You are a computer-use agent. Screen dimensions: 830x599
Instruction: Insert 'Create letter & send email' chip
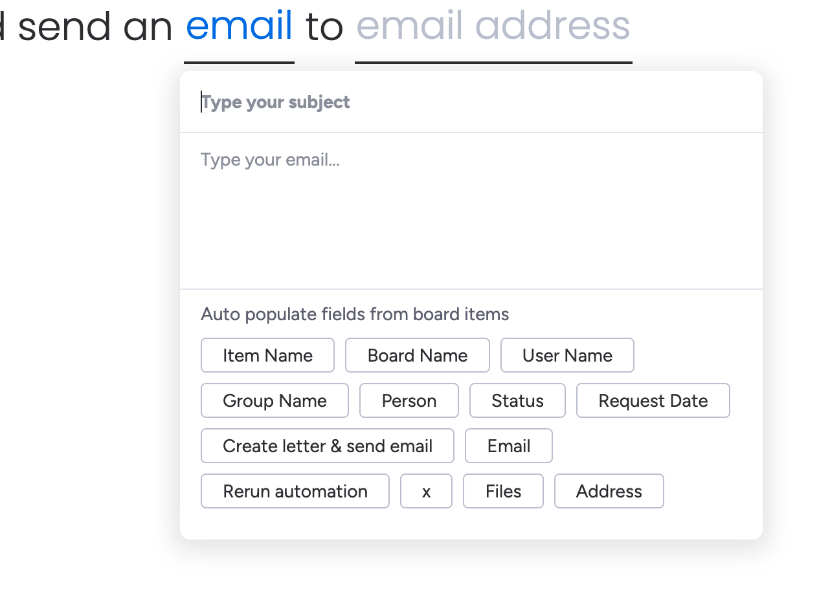[x=328, y=446]
